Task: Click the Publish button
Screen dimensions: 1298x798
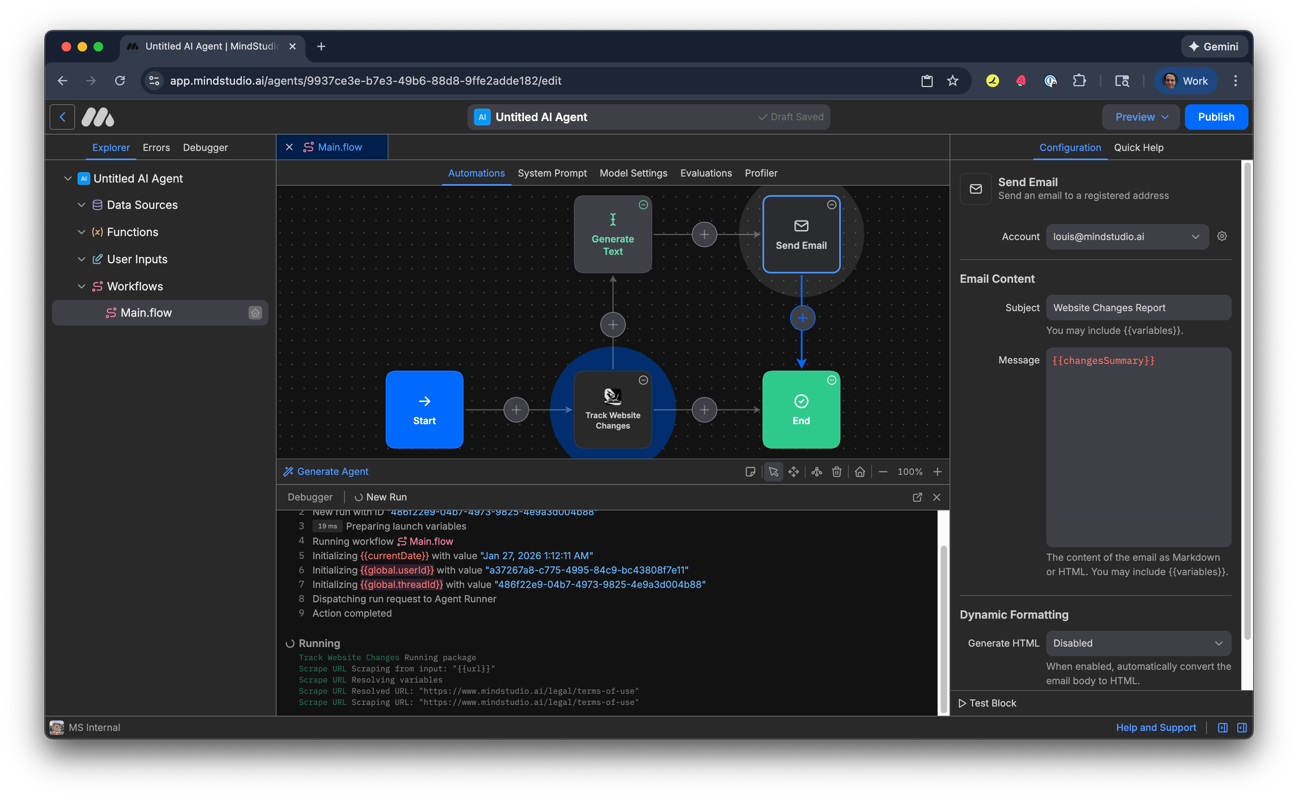Action: click(x=1216, y=117)
